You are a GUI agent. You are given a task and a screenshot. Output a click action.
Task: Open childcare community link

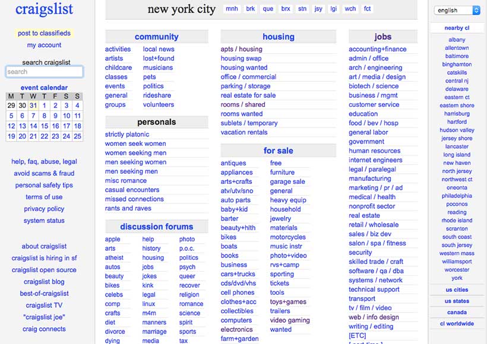(x=118, y=68)
